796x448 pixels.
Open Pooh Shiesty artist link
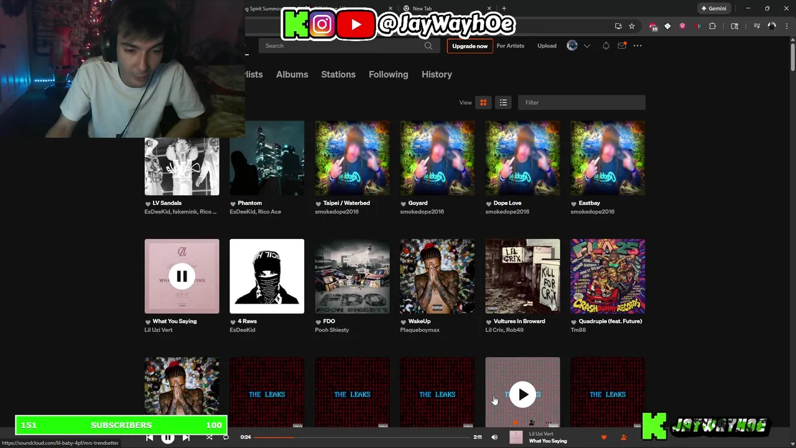[x=332, y=330]
